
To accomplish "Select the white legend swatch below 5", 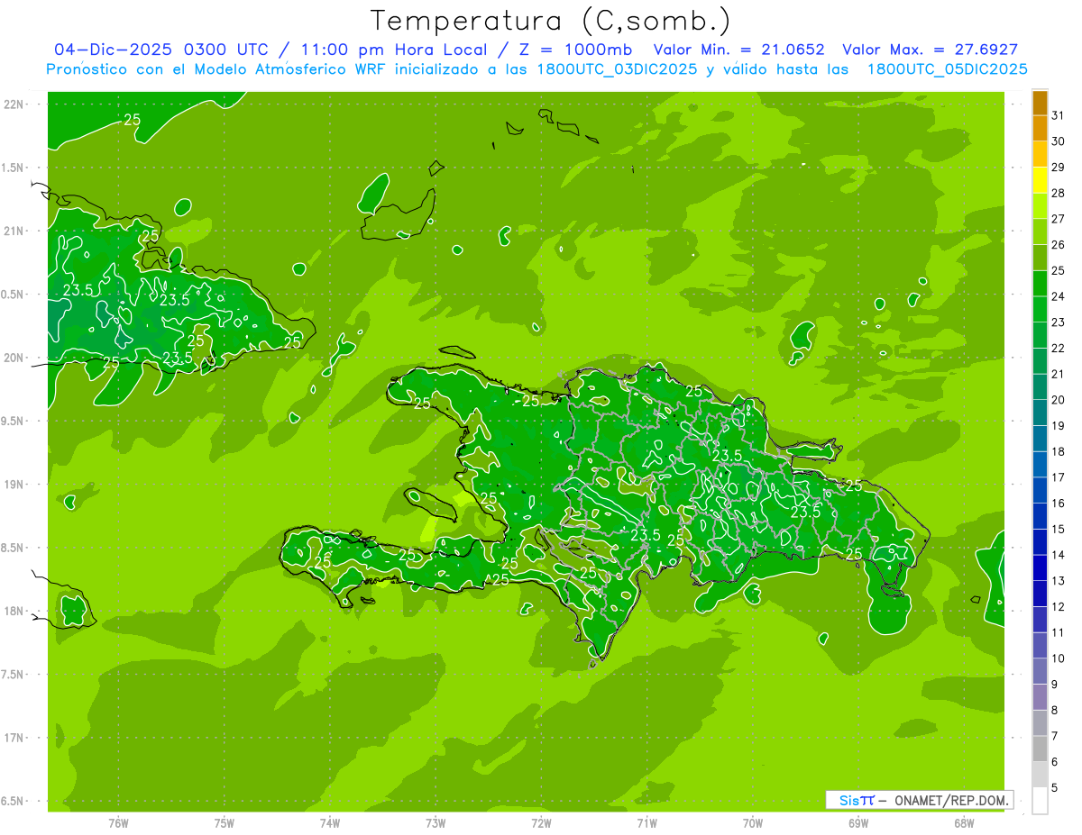I will [x=1040, y=800].
